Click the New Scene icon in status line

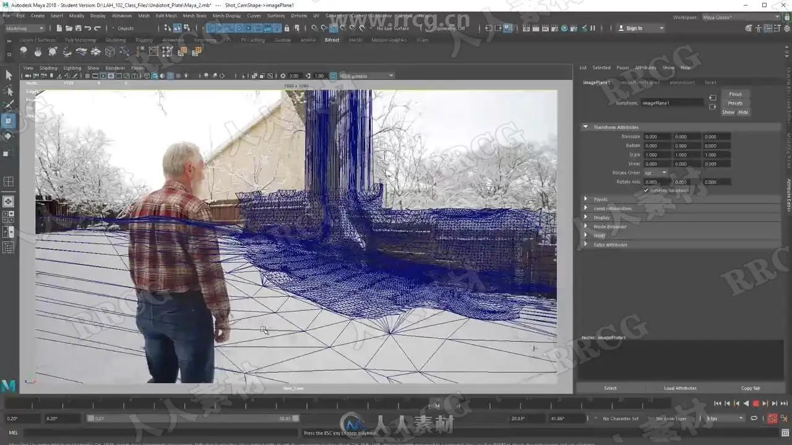tap(59, 28)
